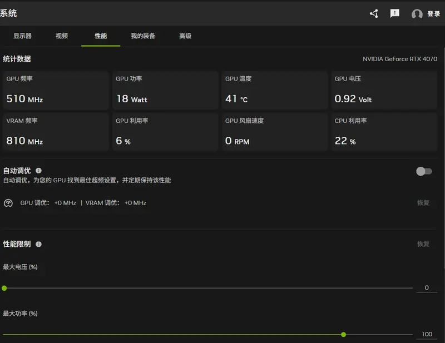Viewport: 445px width, 343px height.
Task: Click the GPU 功率 18 Watt card
Action: [165, 91]
